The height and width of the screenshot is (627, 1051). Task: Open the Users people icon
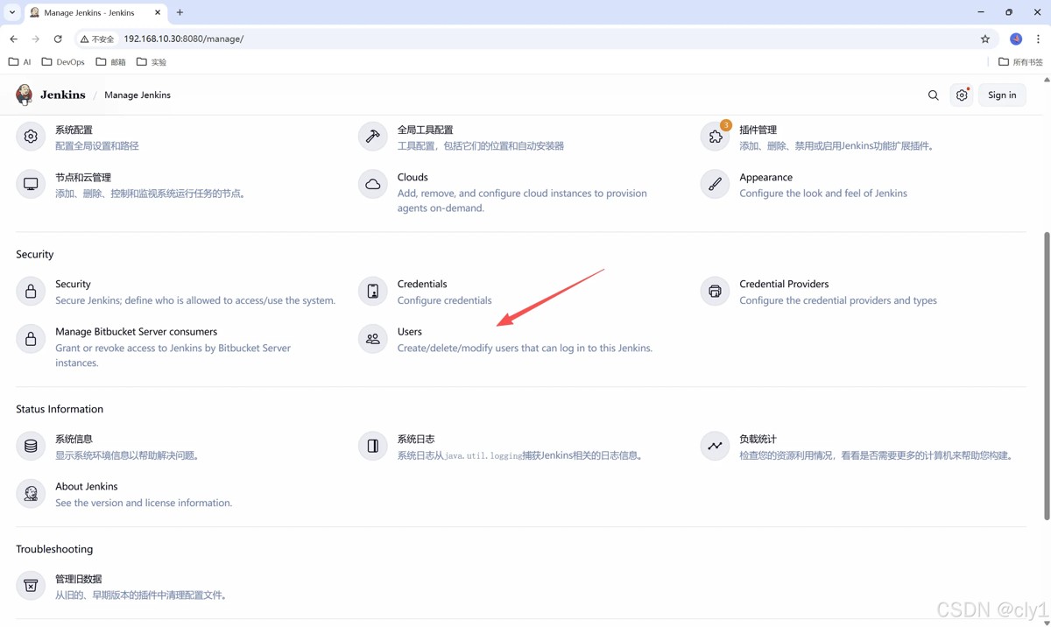click(x=373, y=339)
